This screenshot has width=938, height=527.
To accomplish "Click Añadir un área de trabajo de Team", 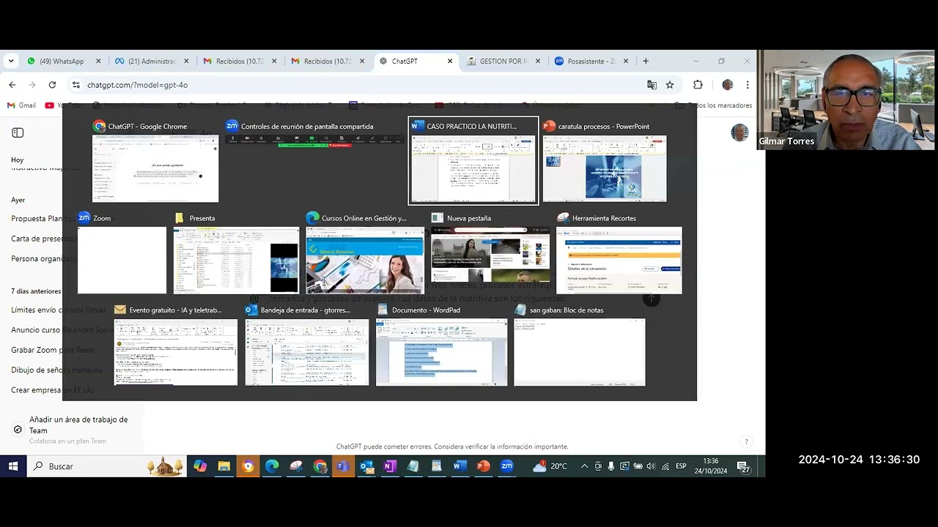I will tap(72, 430).
